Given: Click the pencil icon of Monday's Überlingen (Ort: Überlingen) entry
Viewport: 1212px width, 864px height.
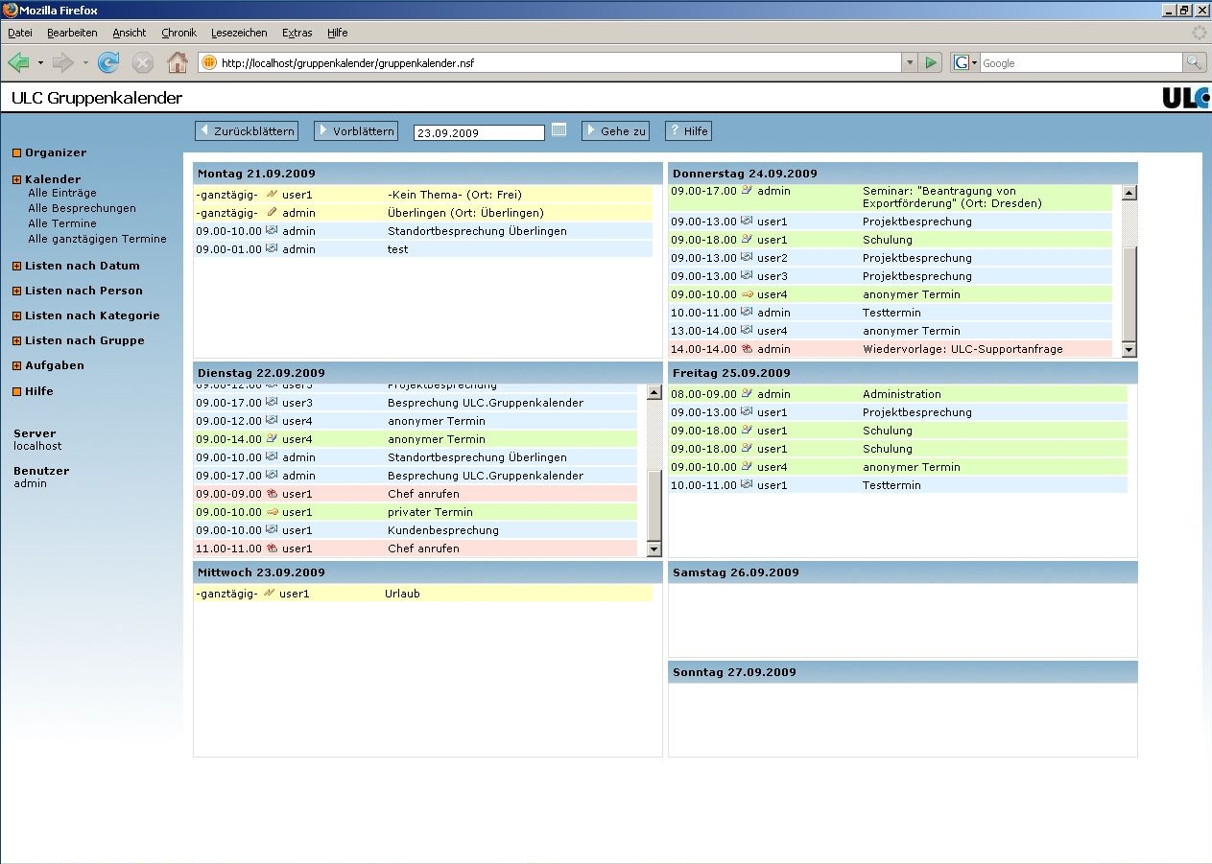Looking at the screenshot, I should pos(271,213).
